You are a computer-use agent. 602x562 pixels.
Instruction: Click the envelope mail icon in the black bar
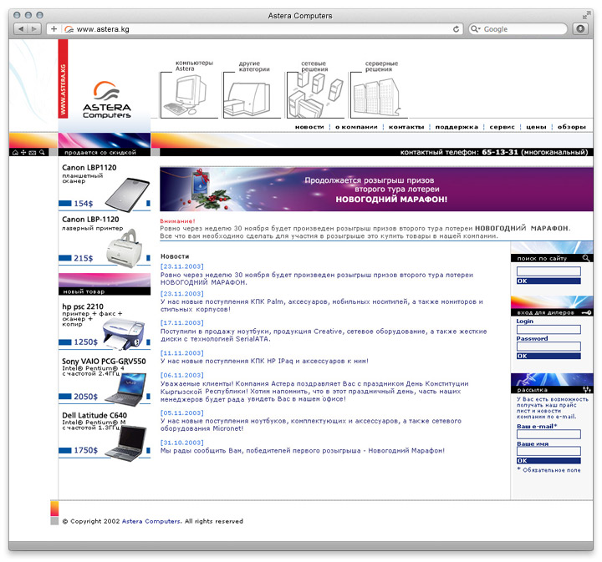click(33, 153)
